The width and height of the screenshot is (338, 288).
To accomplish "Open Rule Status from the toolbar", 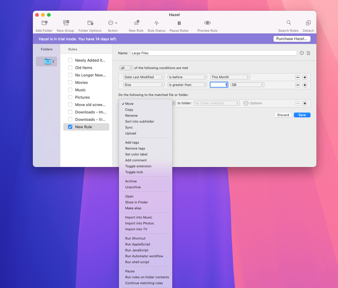I will (157, 23).
